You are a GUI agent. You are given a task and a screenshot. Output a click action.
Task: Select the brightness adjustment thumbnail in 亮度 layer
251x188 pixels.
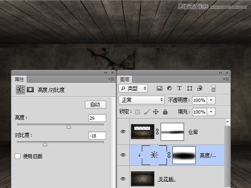(x=154, y=155)
